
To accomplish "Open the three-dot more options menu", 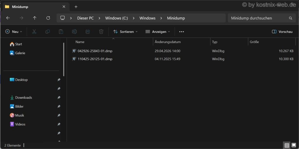I will 182,32.
